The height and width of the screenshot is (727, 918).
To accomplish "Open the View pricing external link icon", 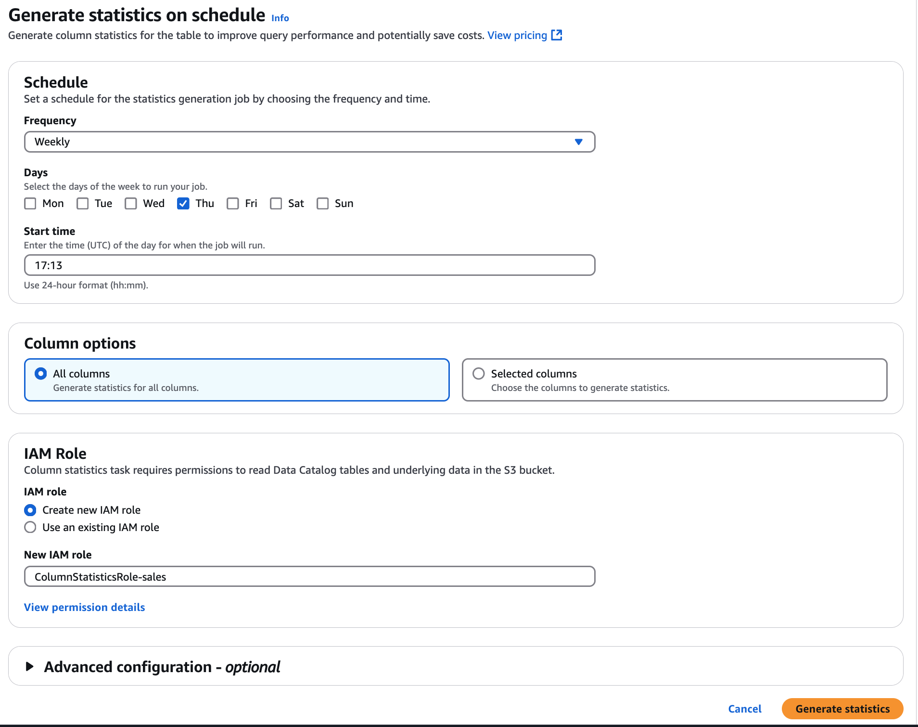I will [x=557, y=35].
